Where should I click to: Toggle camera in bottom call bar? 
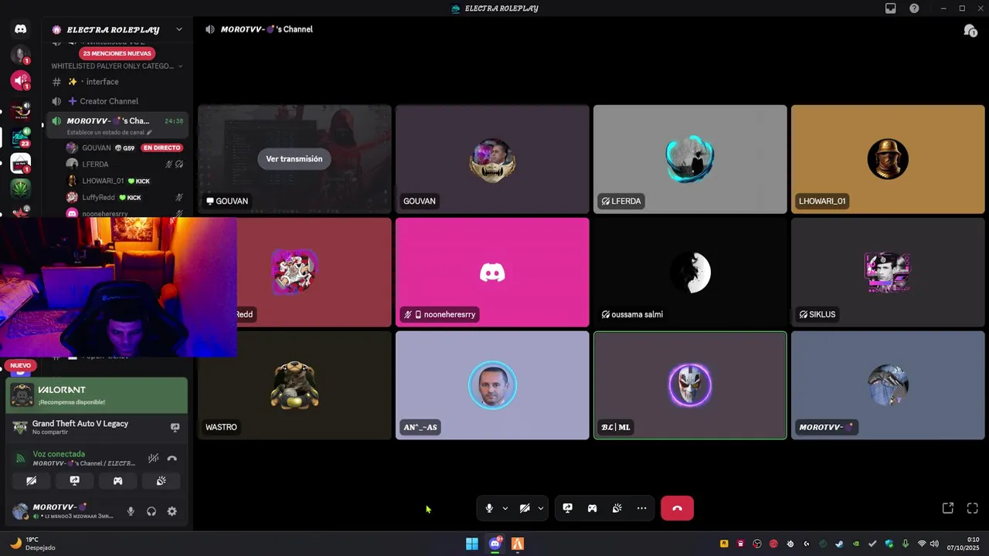point(525,508)
